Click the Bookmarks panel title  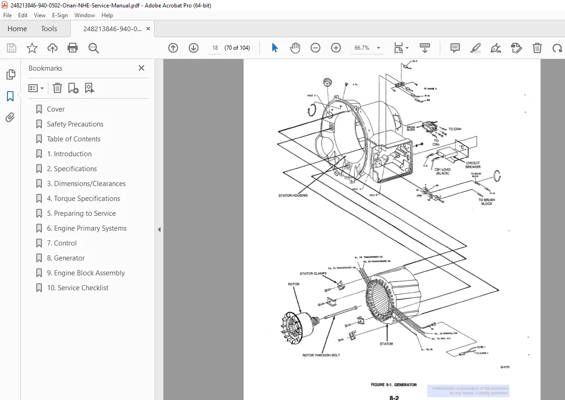pyautogui.click(x=45, y=68)
